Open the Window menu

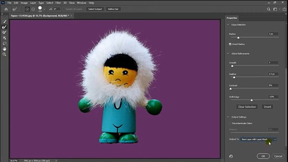pyautogui.click(x=81, y=3)
